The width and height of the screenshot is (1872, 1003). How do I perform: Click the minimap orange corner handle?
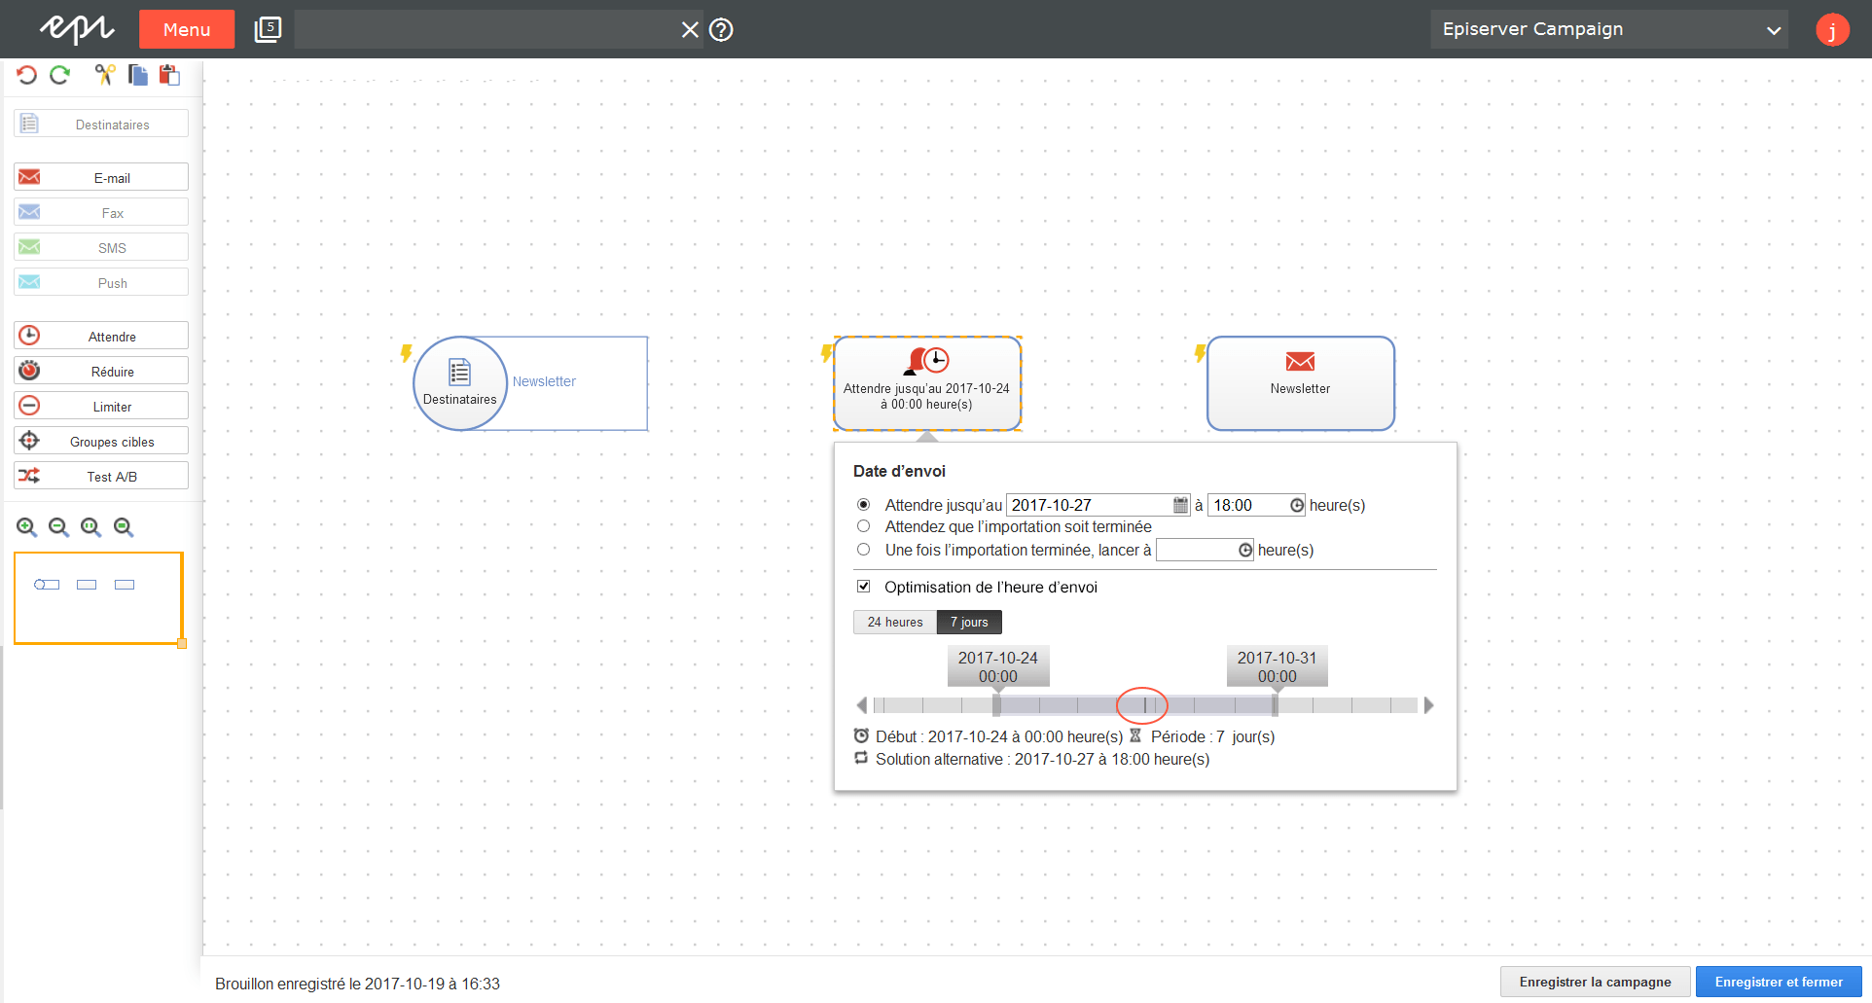182,644
